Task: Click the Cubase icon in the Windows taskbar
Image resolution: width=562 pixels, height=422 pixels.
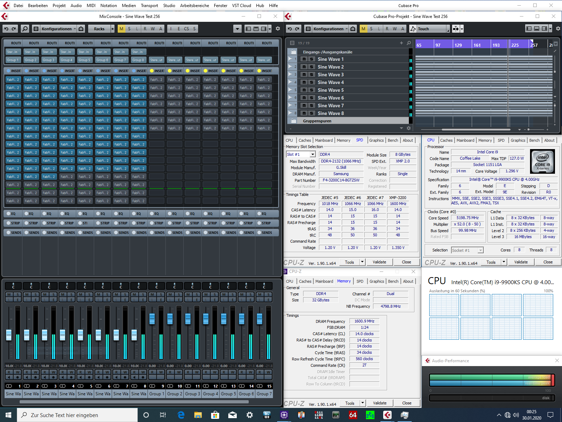Action: (x=387, y=415)
